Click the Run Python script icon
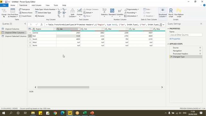The image size is (206, 116). (x=179, y=11)
